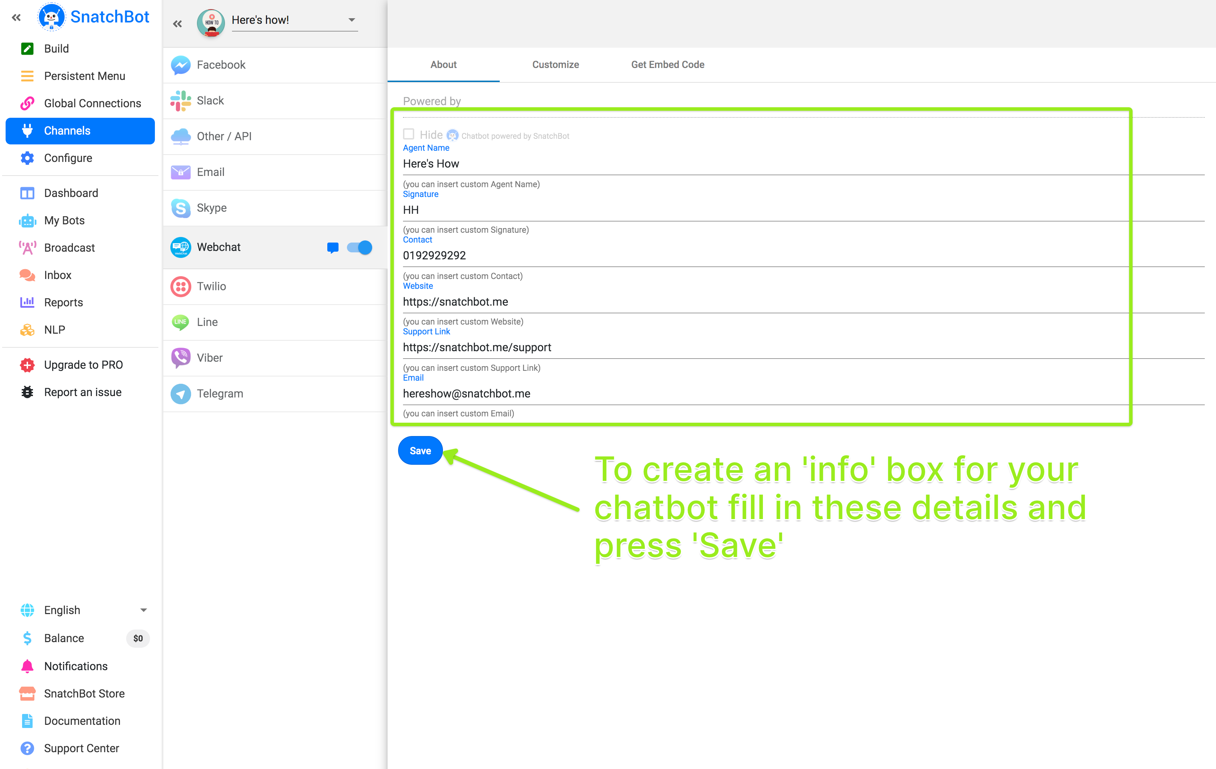This screenshot has width=1216, height=769.
Task: Collapse the channels list panel
Action: point(177,23)
